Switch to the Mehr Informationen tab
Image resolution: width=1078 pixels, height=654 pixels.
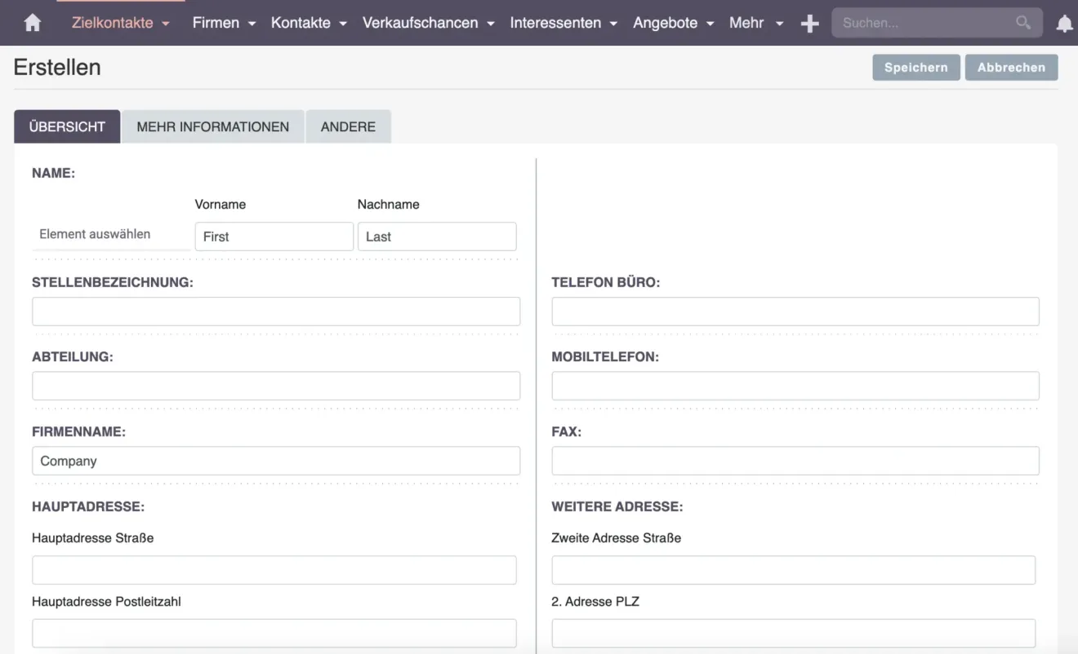[212, 127]
